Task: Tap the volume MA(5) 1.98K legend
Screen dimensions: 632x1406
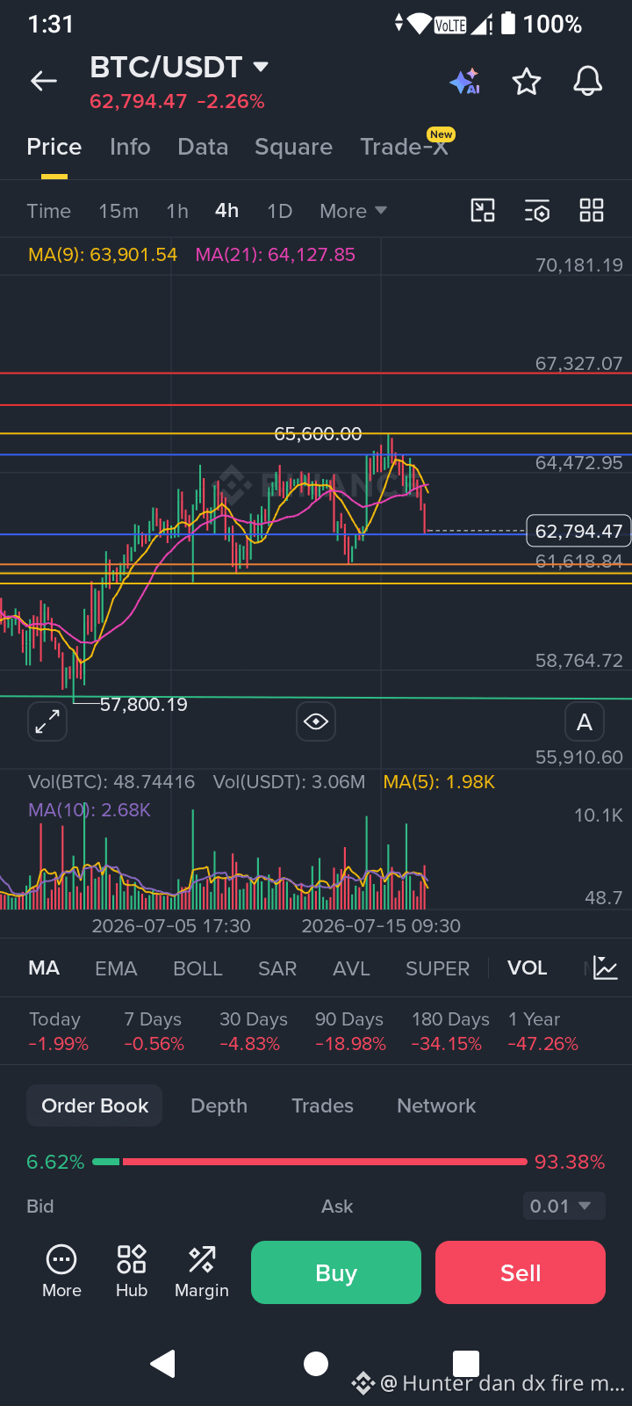Action: 439,782
